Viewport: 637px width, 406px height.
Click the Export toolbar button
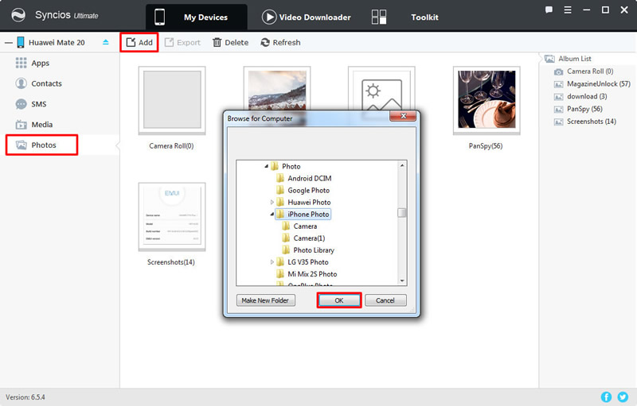(x=182, y=42)
